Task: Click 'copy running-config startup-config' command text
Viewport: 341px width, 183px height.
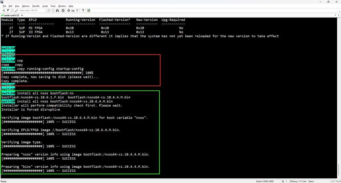Action: click(x=50, y=69)
